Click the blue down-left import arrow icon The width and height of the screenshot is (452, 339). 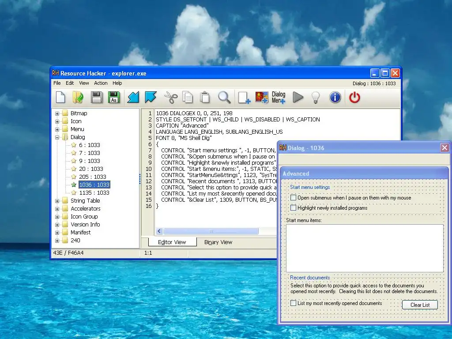(133, 97)
